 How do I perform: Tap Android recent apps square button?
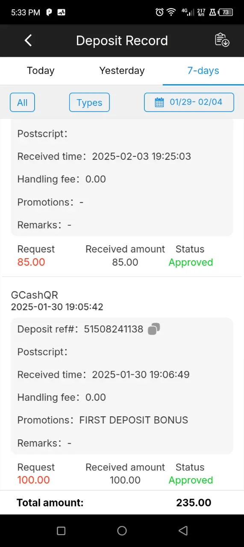click(61, 531)
